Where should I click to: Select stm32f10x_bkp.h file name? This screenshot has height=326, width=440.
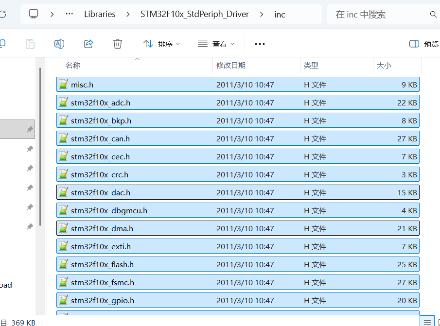[x=101, y=121]
